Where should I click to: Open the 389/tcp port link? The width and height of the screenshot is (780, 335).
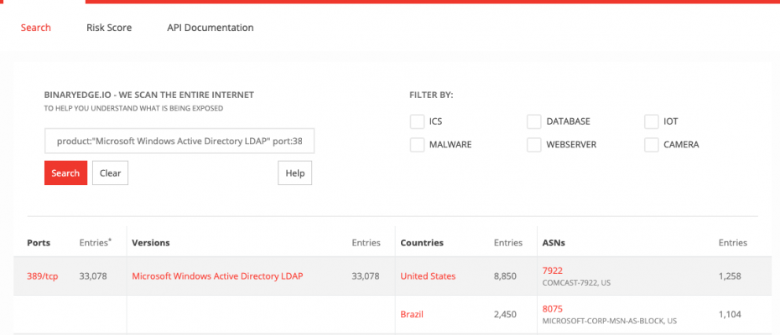click(42, 276)
